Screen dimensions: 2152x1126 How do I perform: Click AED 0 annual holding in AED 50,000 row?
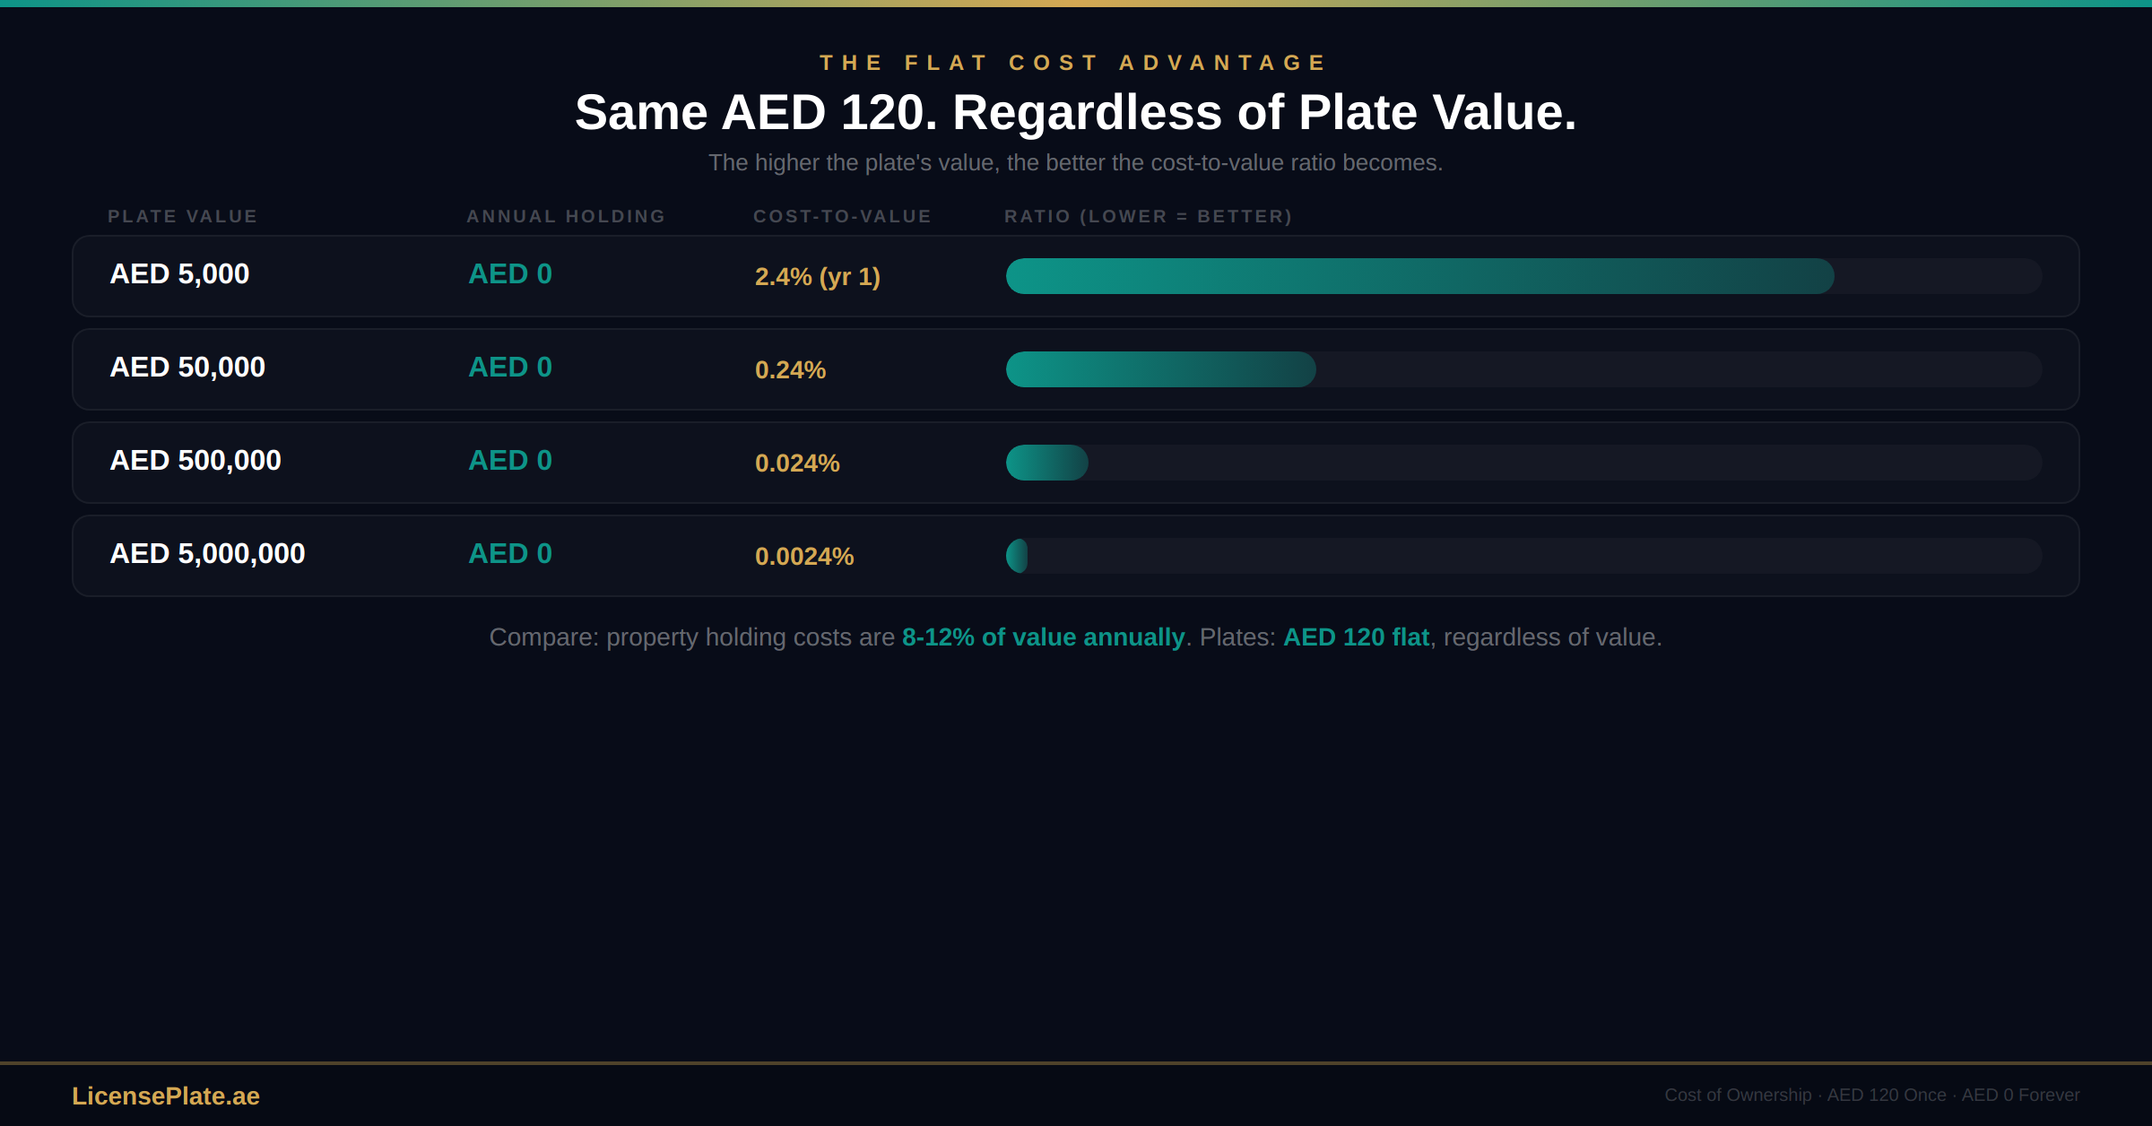coord(510,368)
